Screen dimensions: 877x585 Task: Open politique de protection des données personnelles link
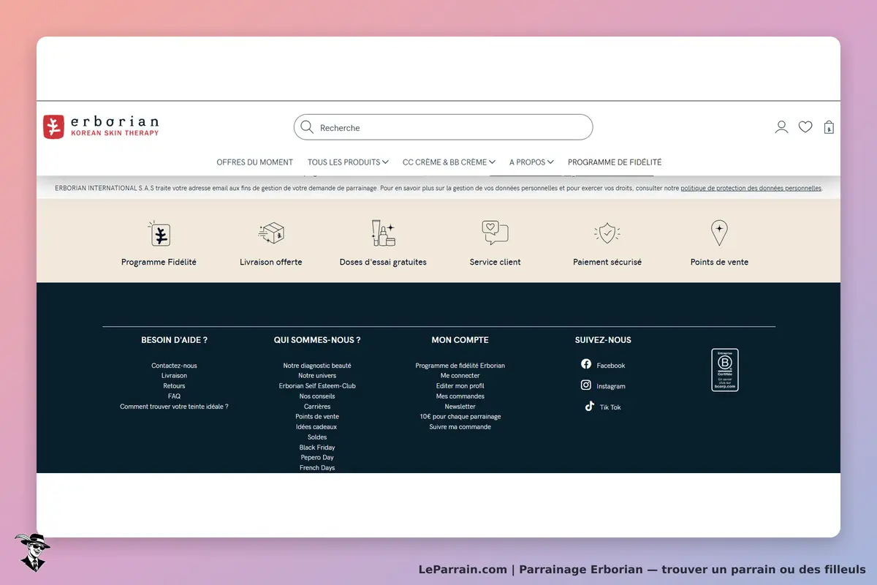(x=751, y=188)
